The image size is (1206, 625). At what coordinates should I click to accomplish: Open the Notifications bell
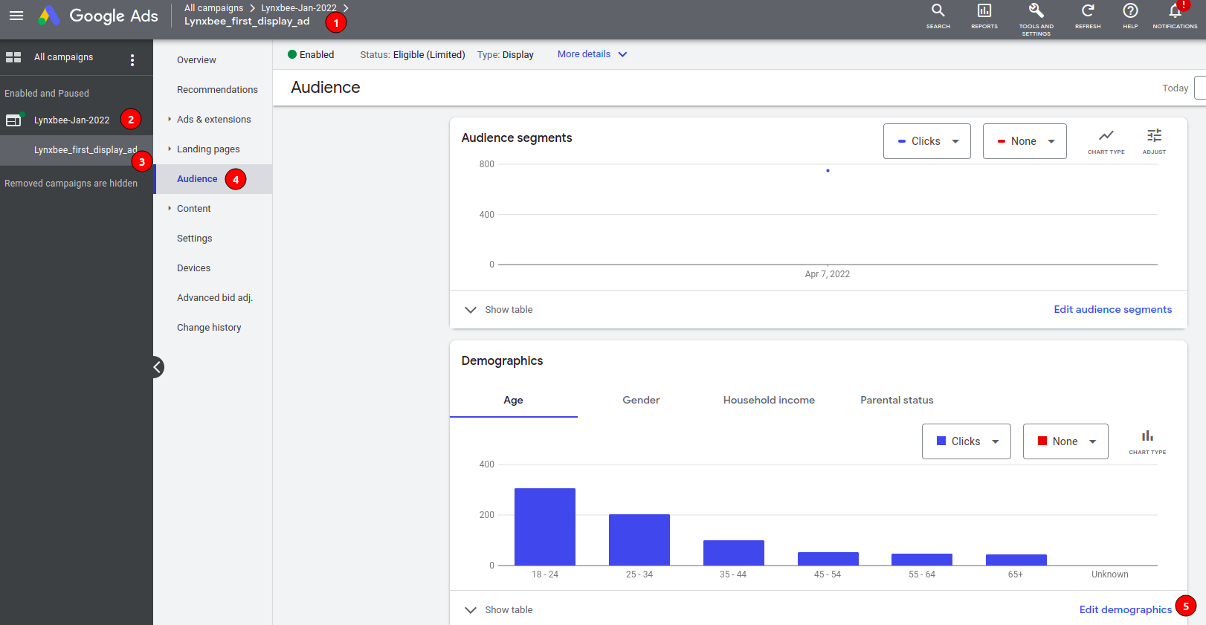click(x=1175, y=11)
